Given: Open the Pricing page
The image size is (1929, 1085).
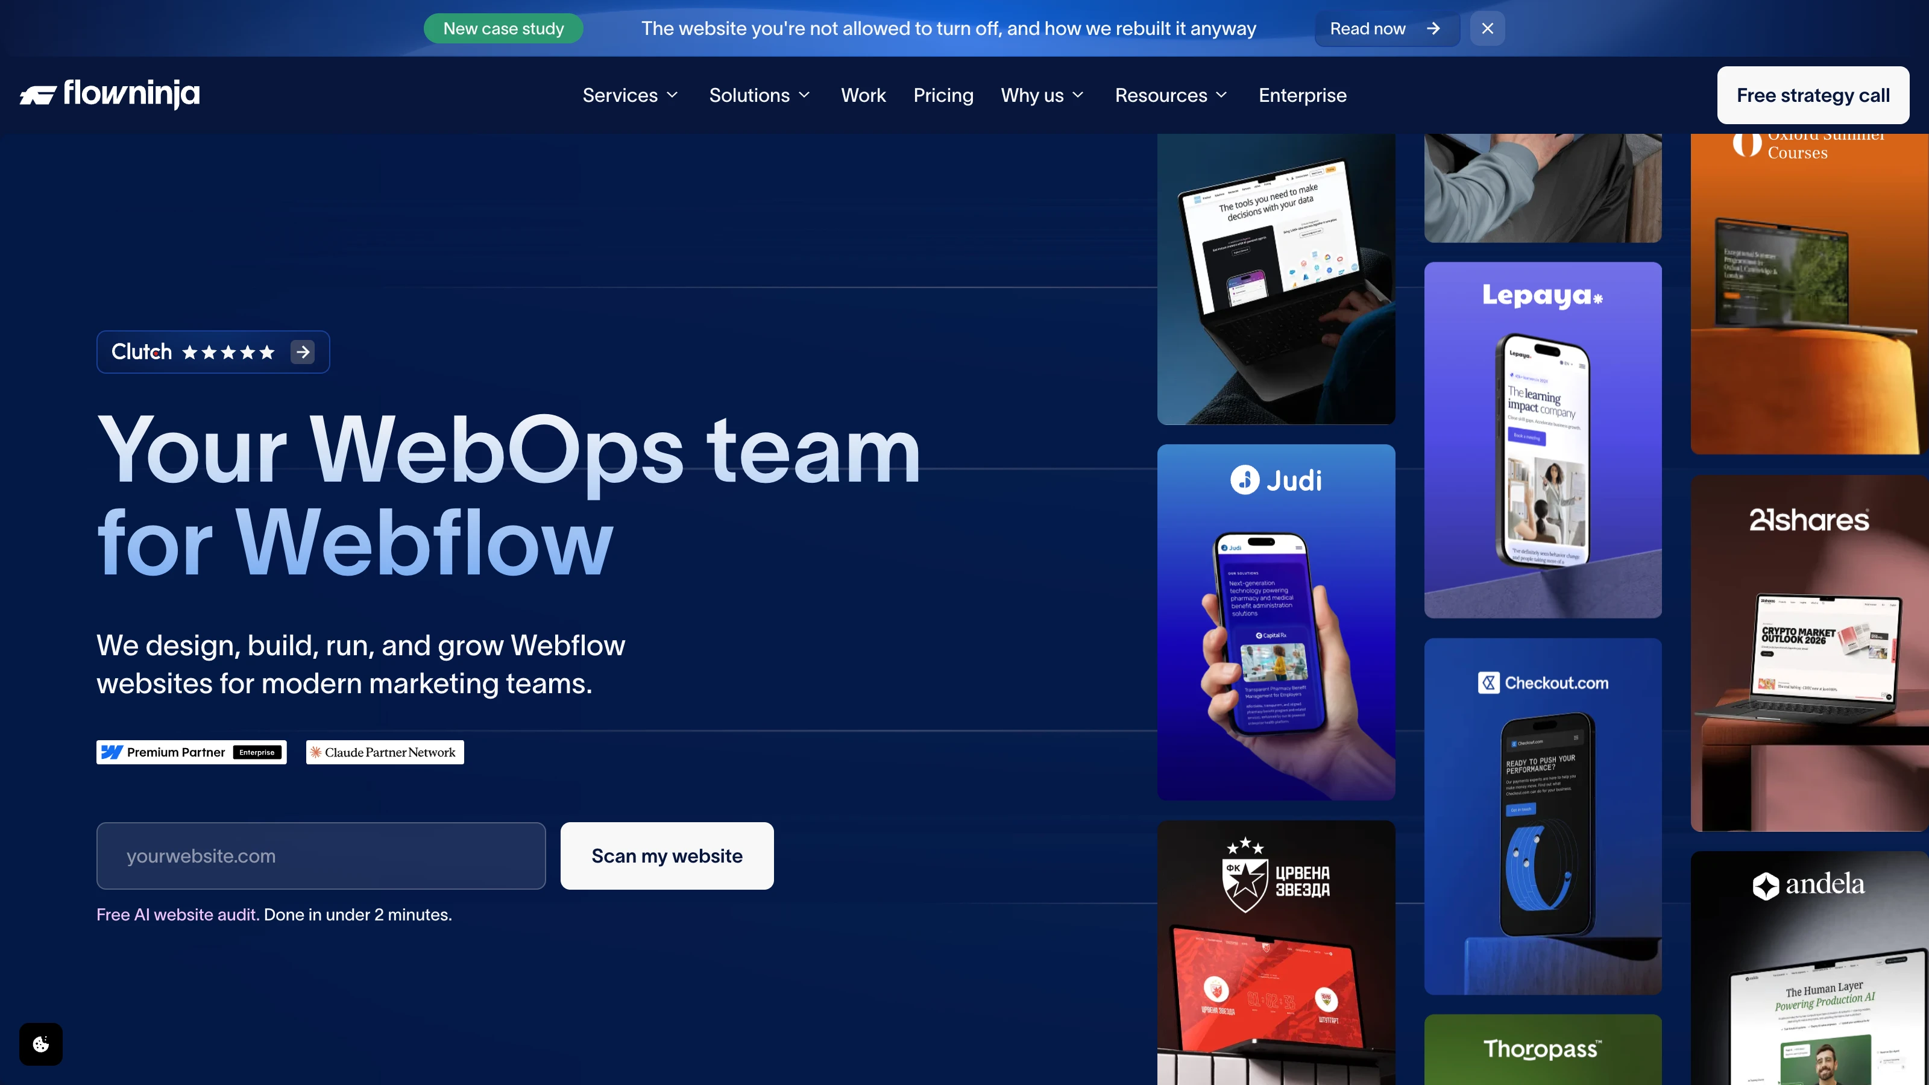Looking at the screenshot, I should (x=943, y=95).
